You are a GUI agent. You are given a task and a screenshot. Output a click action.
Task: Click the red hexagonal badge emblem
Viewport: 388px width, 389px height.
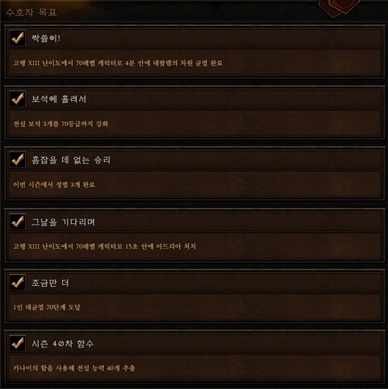coord(339,8)
